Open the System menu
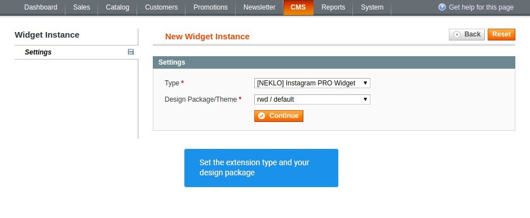The height and width of the screenshot is (218, 530). (372, 7)
